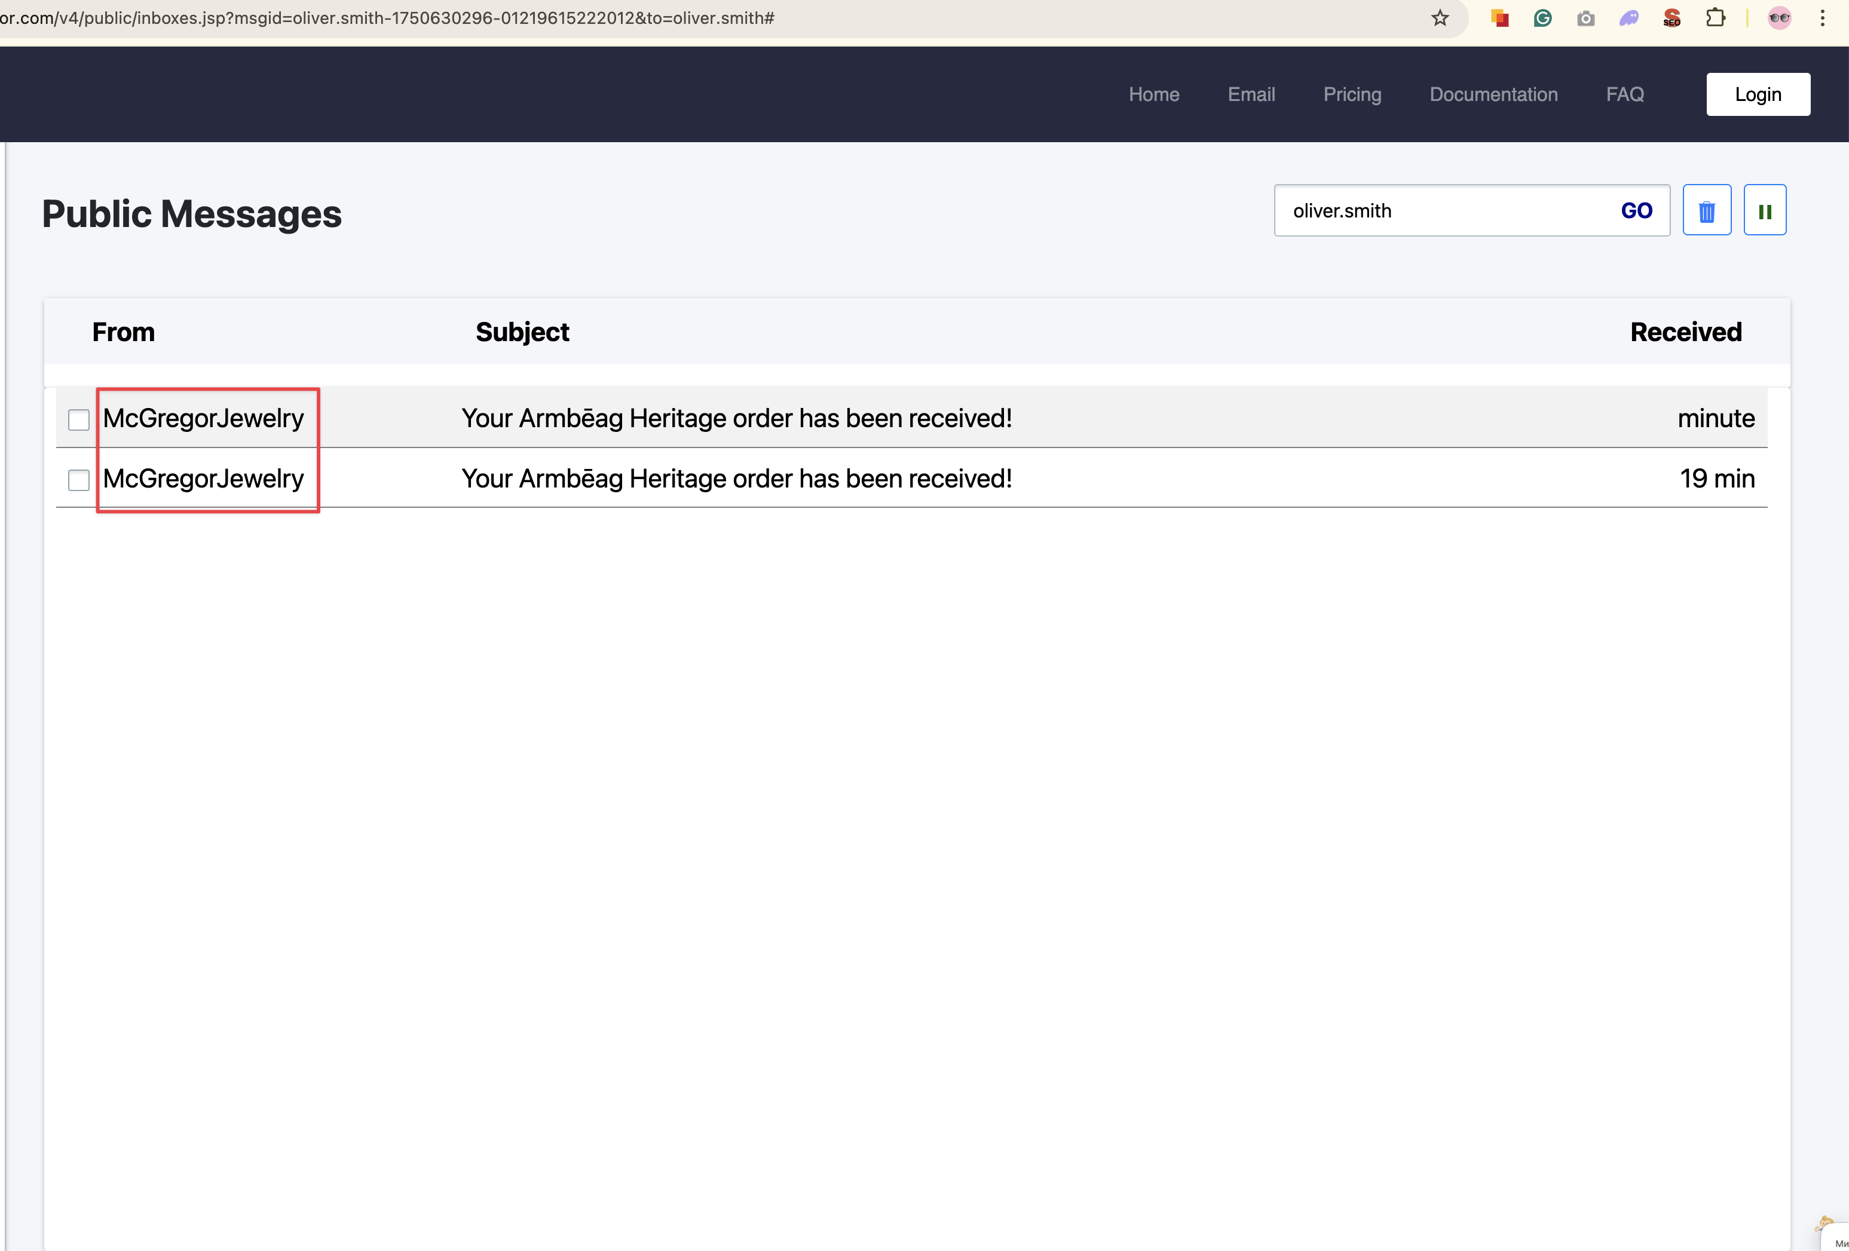Click the camera screenshot extension icon
This screenshot has width=1849, height=1251.
tap(1585, 19)
